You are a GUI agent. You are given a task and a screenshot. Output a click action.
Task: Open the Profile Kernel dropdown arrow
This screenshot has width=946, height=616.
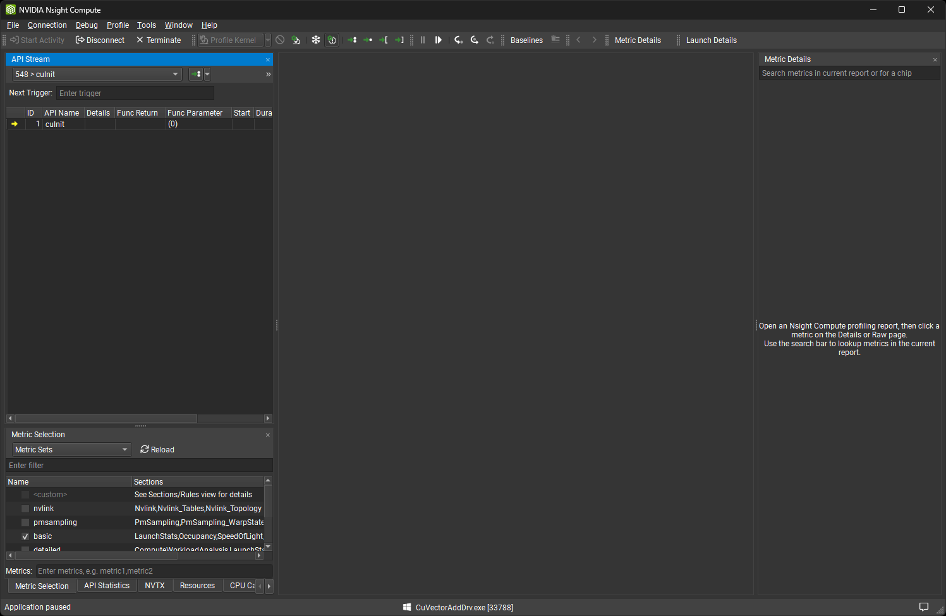pyautogui.click(x=267, y=40)
